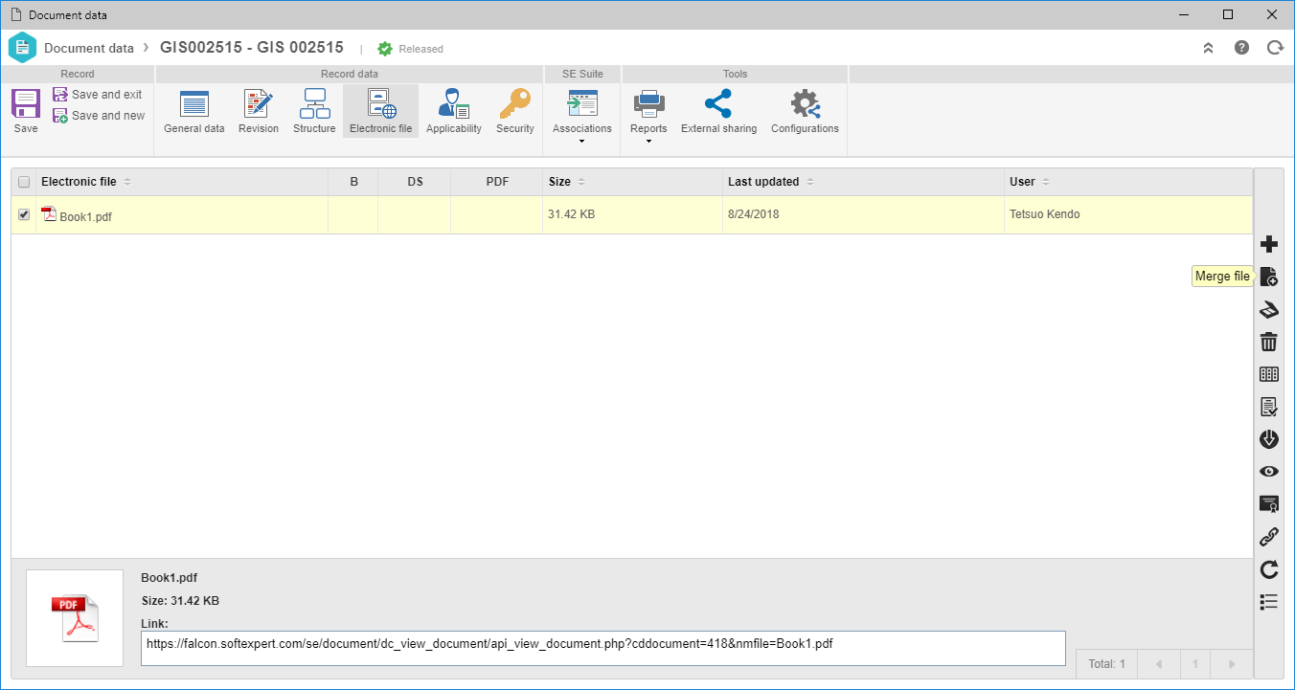Collapse the ribbon with double chevron

click(1209, 47)
